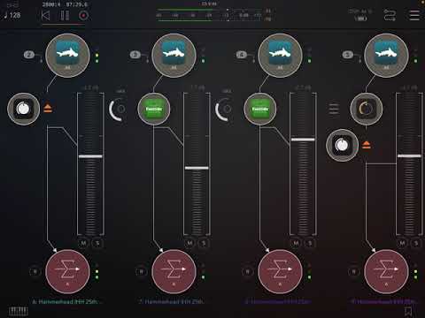Open the mix bus output node of channel 5
The width and height of the screenshot is (425, 318).
(x=386, y=271)
